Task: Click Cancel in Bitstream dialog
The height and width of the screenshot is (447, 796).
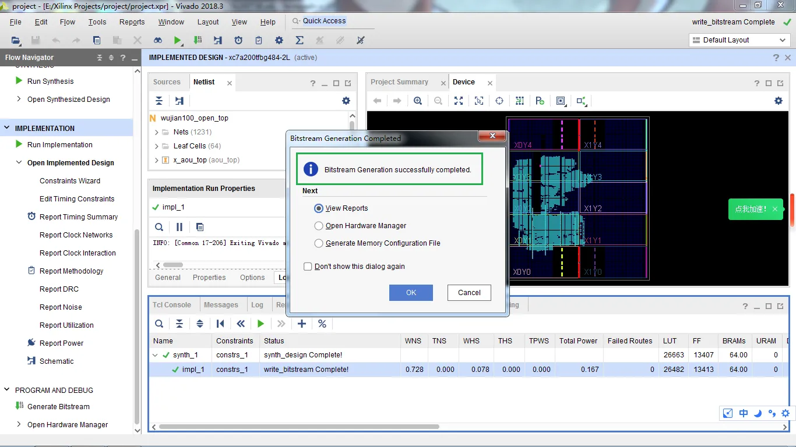Action: click(x=469, y=293)
